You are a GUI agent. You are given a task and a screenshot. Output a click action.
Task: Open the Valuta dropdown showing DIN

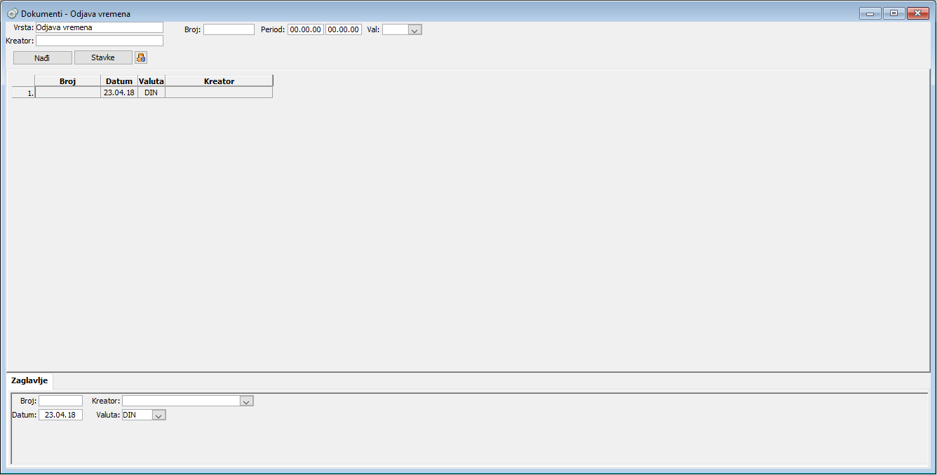pyautogui.click(x=159, y=415)
